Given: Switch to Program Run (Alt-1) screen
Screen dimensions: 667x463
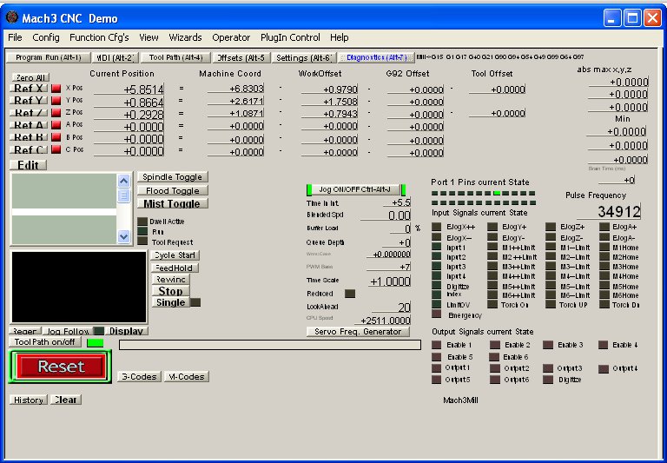Looking at the screenshot, I should click(49, 57).
